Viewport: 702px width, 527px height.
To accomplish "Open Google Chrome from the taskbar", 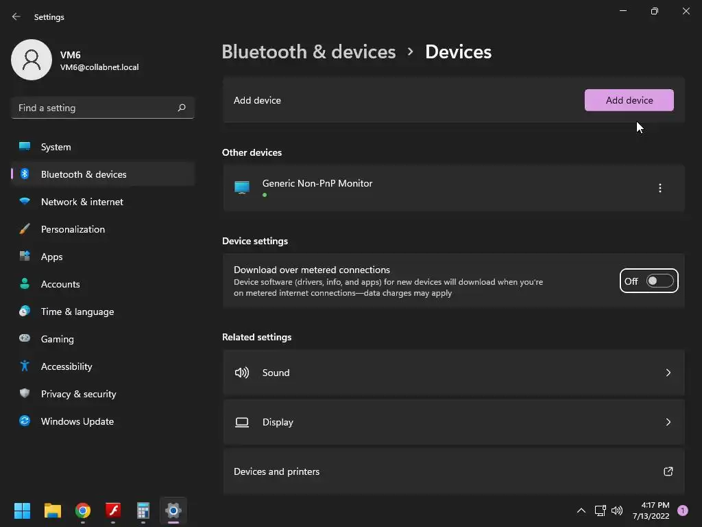I will (x=83, y=511).
